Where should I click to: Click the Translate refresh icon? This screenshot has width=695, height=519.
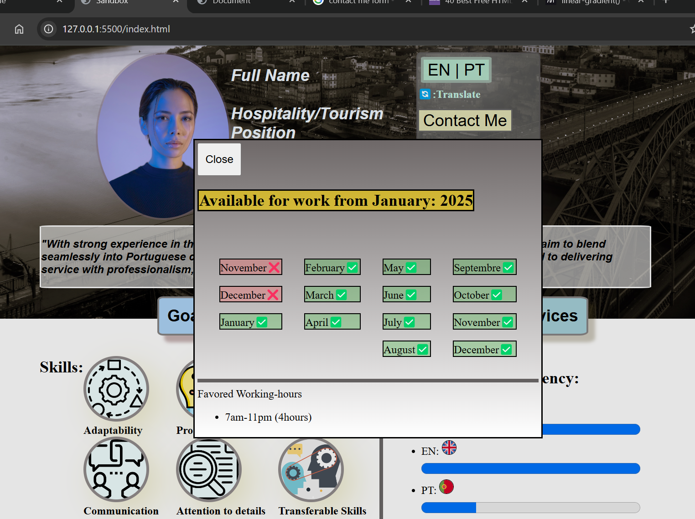tap(425, 94)
